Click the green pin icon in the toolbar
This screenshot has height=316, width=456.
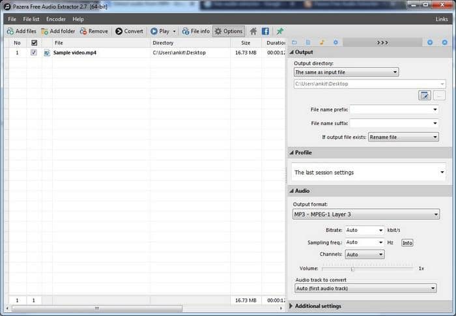click(x=280, y=31)
